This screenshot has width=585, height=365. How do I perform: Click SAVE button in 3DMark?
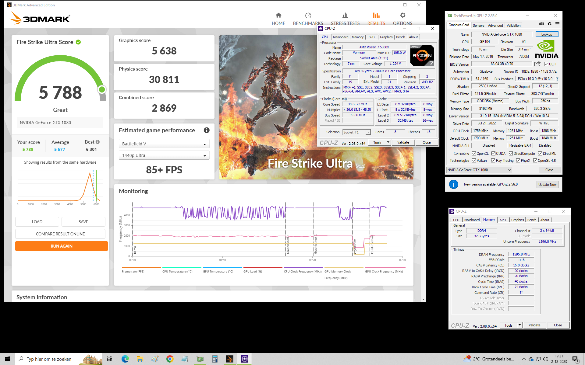click(x=83, y=222)
